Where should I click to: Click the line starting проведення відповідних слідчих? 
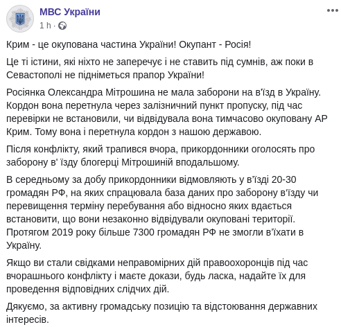pyautogui.click(x=87, y=289)
